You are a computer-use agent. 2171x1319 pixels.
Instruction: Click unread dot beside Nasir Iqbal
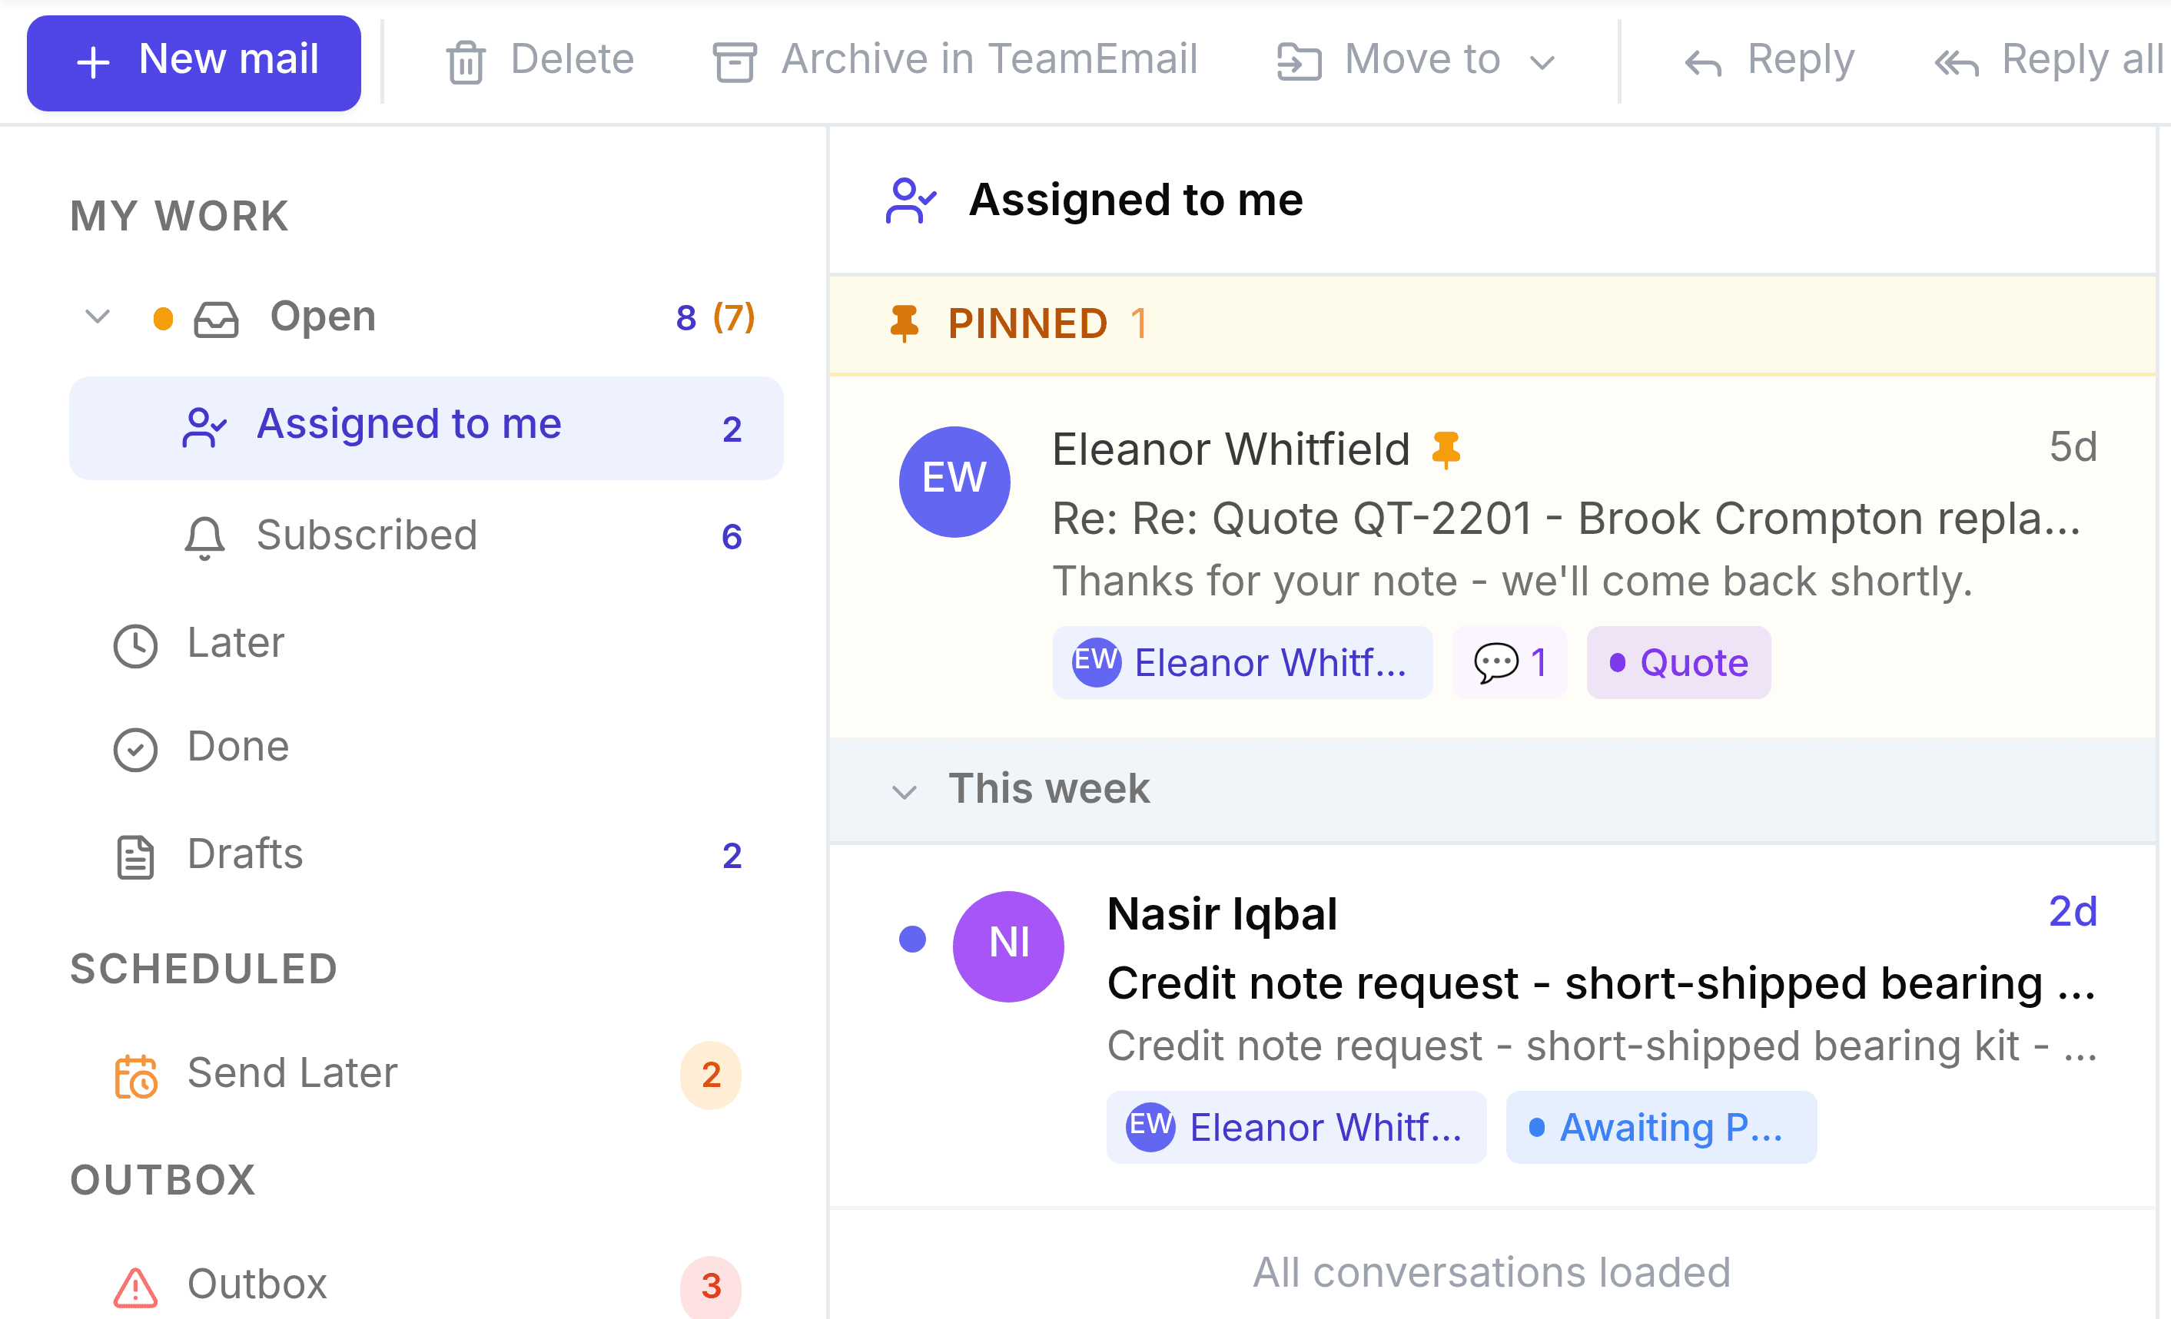[912, 940]
